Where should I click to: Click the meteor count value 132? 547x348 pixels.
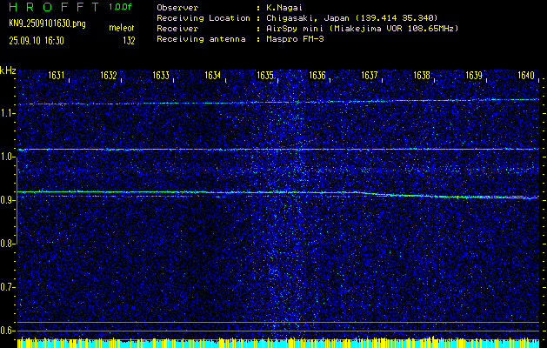tap(129, 41)
